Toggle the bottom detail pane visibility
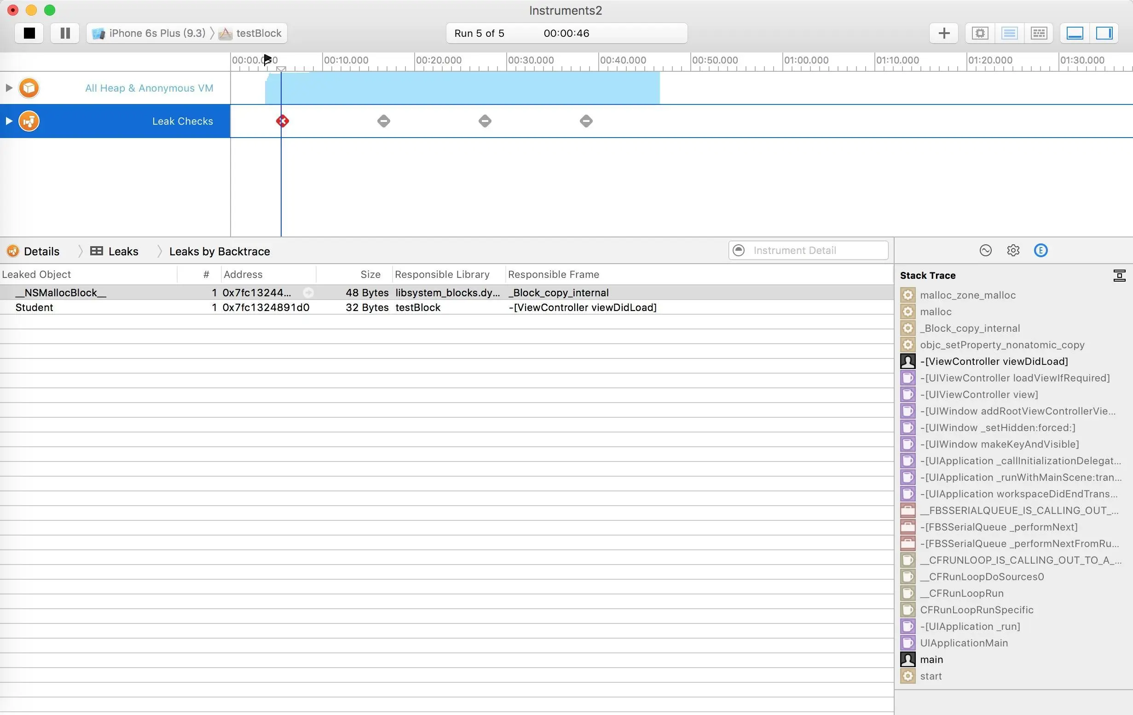 click(1075, 34)
